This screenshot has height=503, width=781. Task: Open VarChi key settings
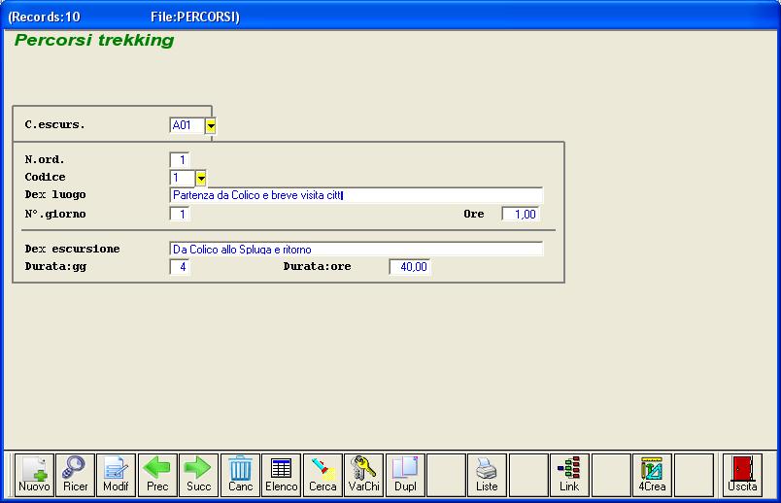coord(363,475)
